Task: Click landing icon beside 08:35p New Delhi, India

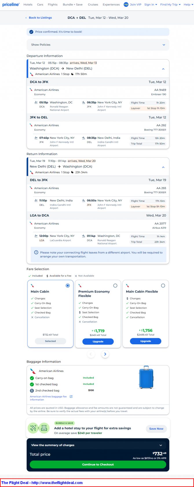Action: click(x=84, y=138)
